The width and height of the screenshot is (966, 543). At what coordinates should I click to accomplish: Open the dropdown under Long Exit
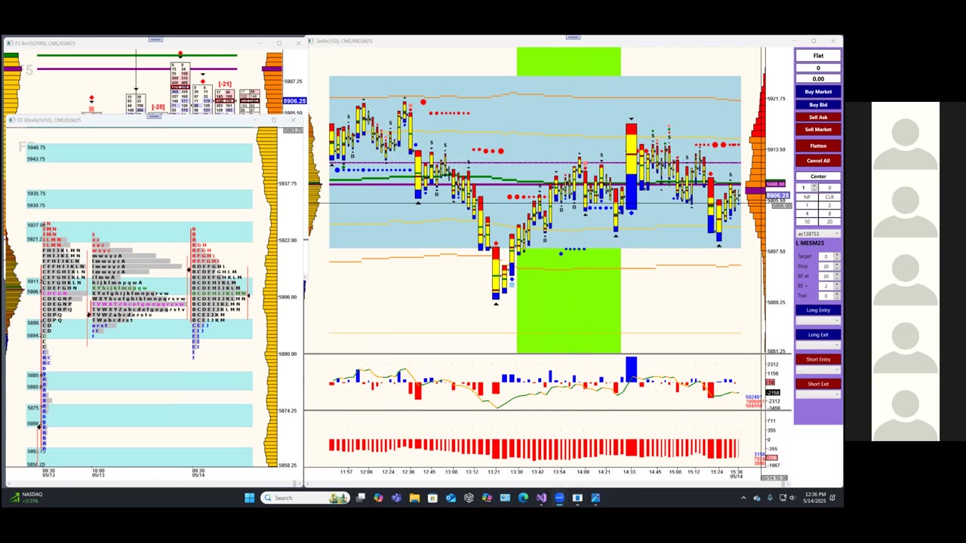[x=818, y=345]
